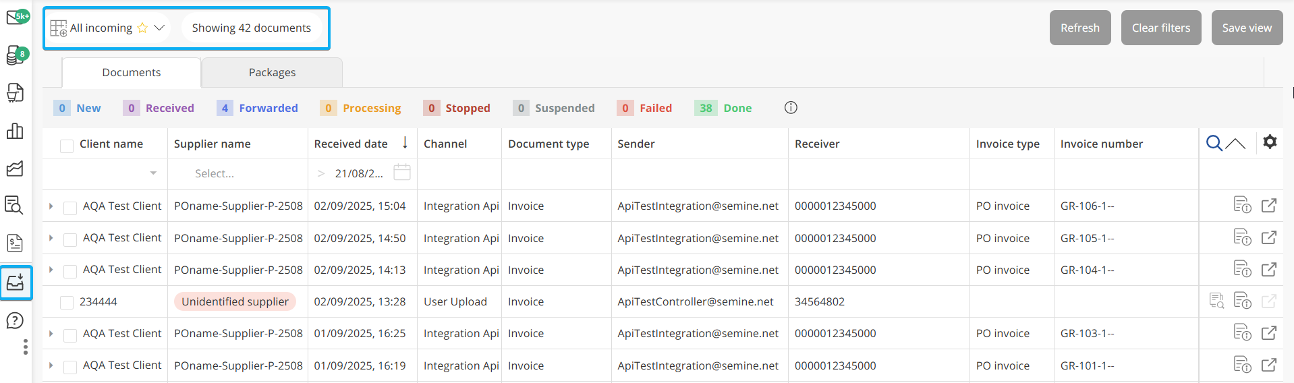The height and width of the screenshot is (383, 1294).
Task: Filter by Done status
Action: [x=723, y=108]
